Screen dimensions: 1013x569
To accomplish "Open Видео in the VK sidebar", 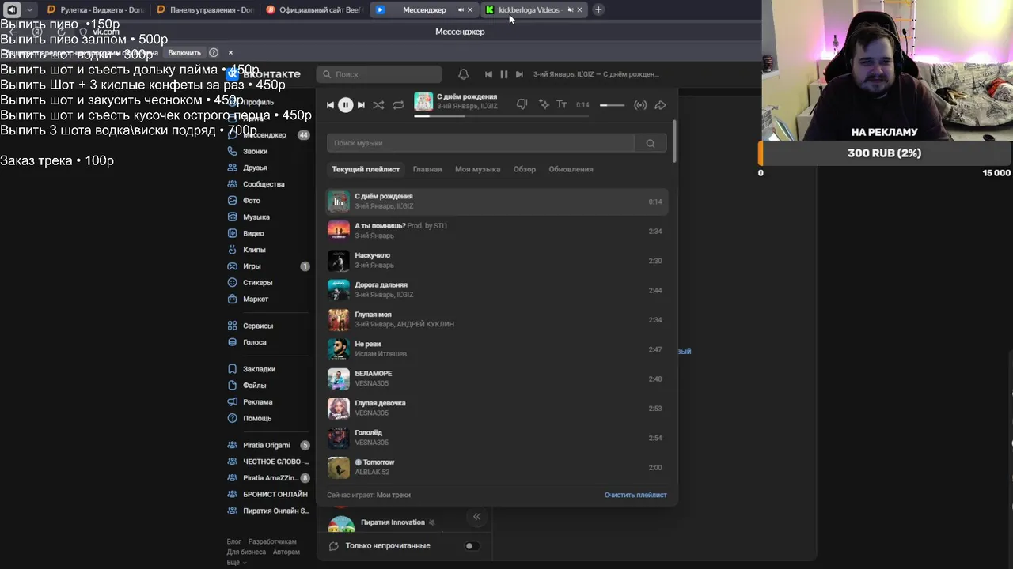I will pos(253,234).
